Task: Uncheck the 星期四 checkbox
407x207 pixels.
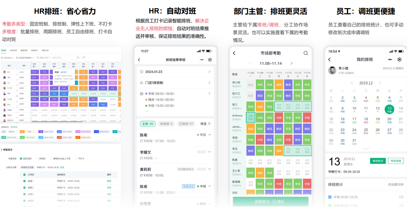Action: click(24, 201)
